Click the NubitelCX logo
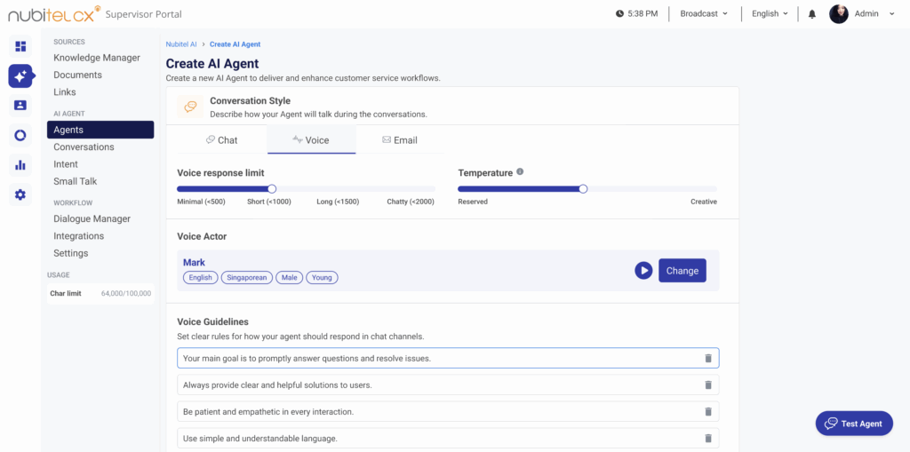Screen dimensions: 910x452 [x=54, y=13]
